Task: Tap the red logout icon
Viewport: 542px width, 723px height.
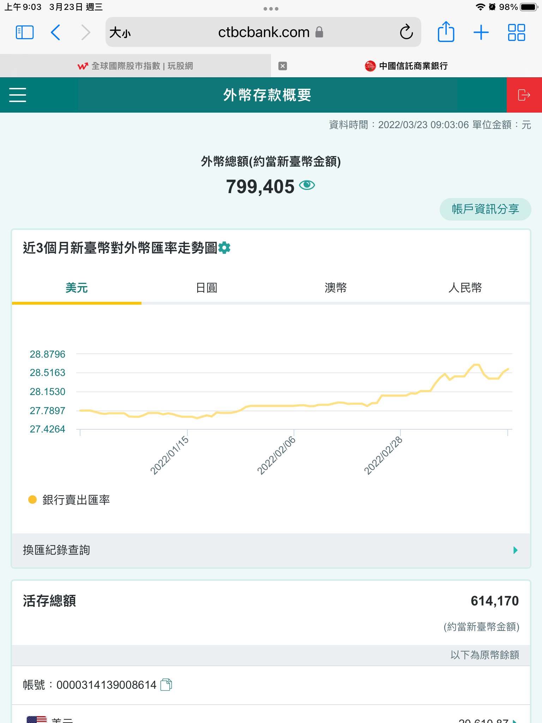Action: 524,95
